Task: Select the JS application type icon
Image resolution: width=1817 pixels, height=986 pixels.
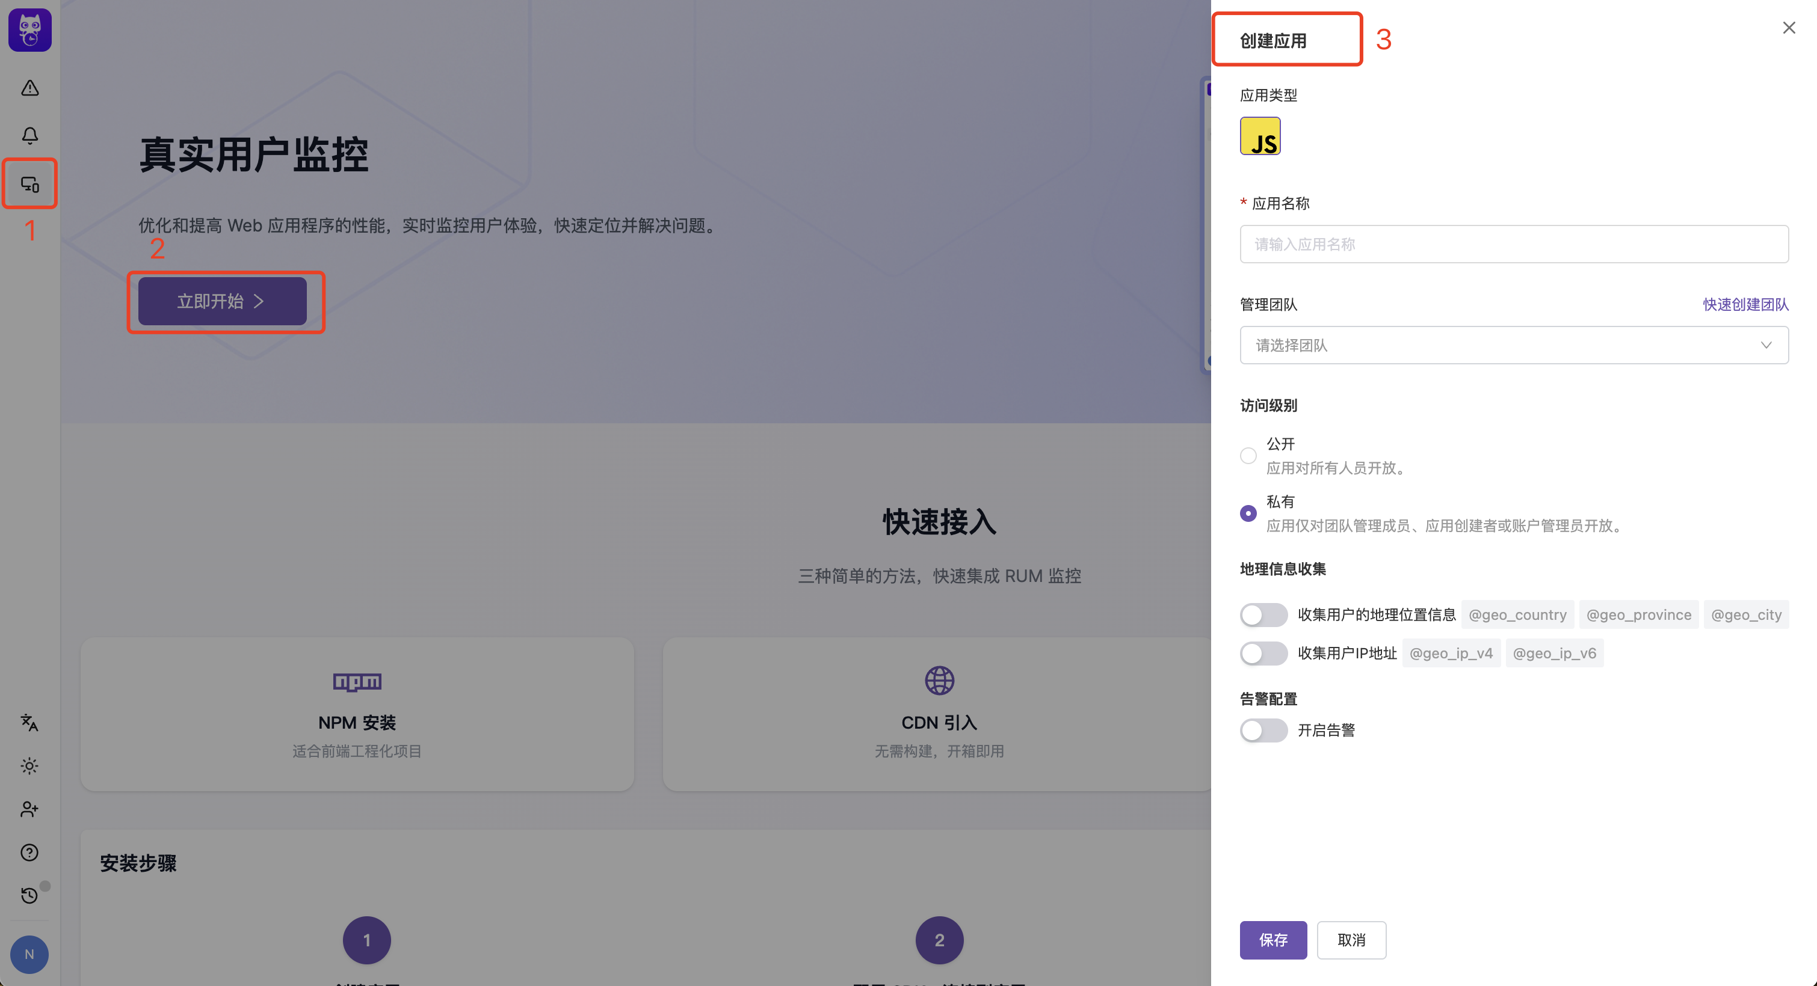Action: (1260, 136)
